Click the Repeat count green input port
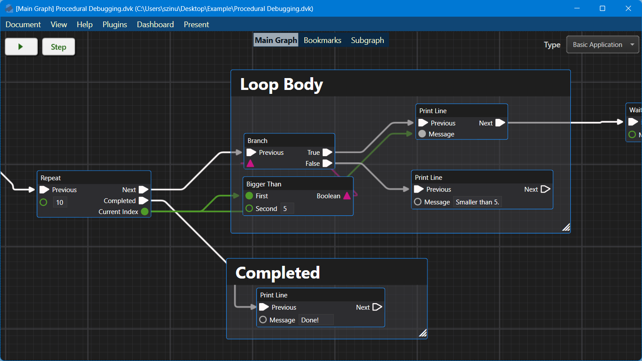The width and height of the screenshot is (642, 361). tap(43, 202)
